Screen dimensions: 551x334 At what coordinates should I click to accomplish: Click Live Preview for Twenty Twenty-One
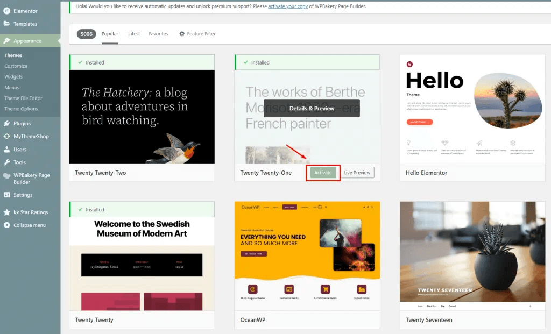[x=357, y=173]
